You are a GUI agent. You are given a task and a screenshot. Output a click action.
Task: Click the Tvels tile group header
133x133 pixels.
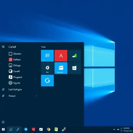pos(43,47)
